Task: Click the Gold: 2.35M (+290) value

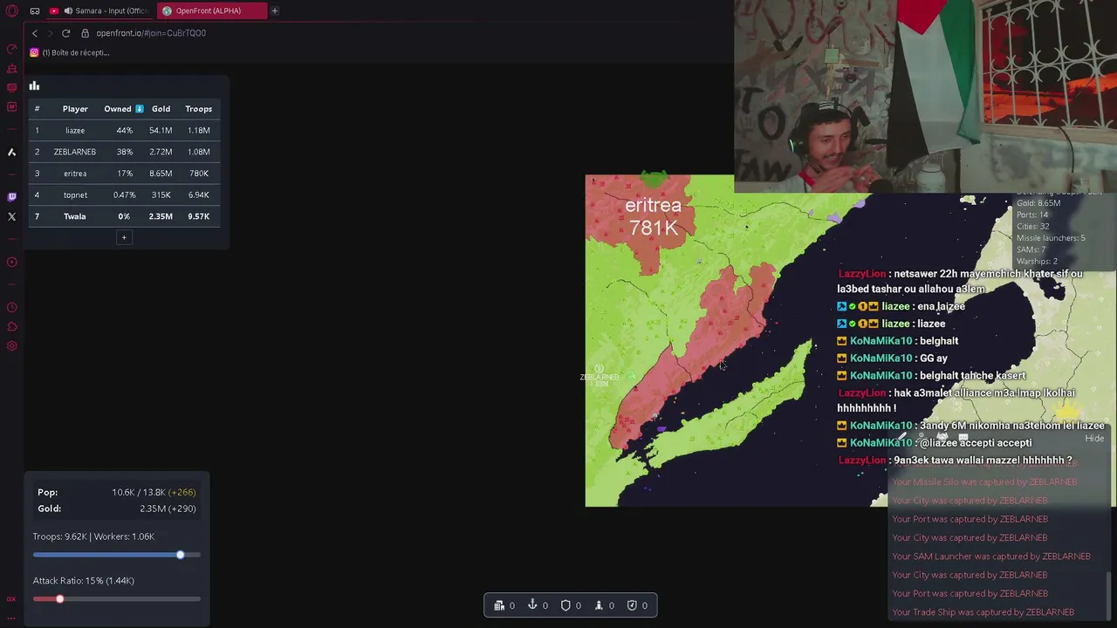Action: [168, 509]
